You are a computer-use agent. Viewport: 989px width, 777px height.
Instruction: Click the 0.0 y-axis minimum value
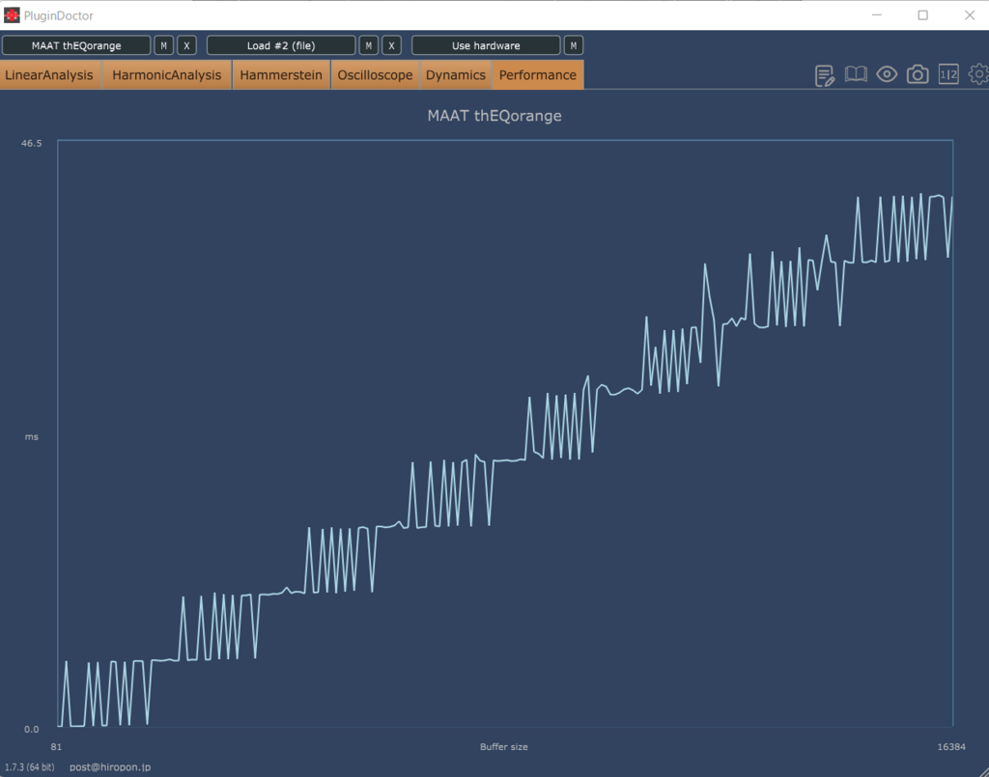pos(32,729)
